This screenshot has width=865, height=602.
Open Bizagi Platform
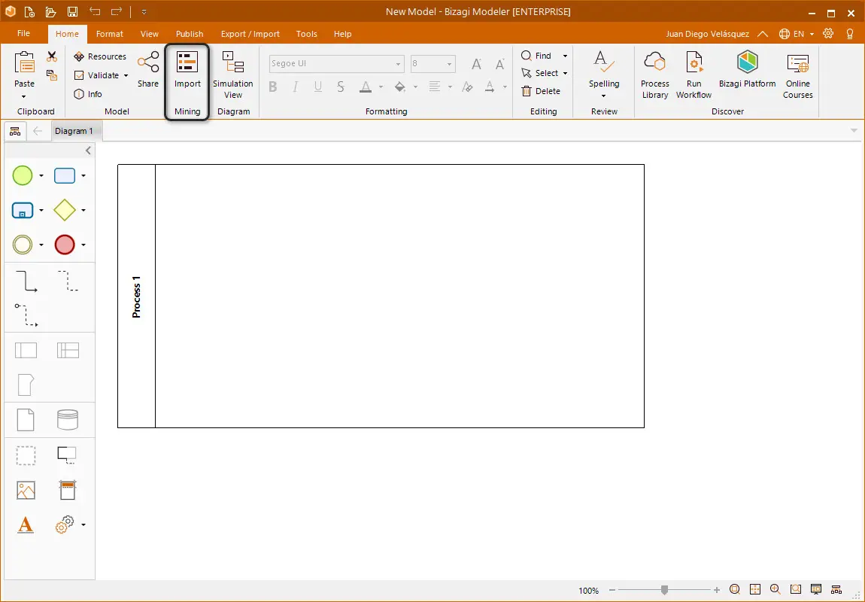(747, 70)
